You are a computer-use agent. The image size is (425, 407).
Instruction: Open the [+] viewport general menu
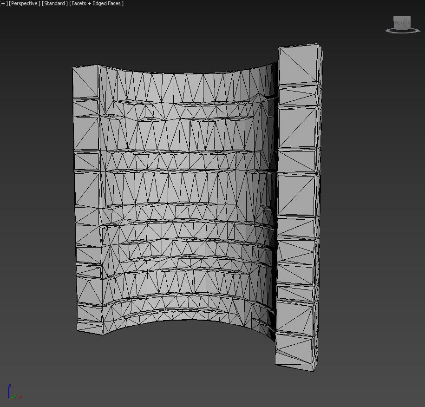coord(4,4)
